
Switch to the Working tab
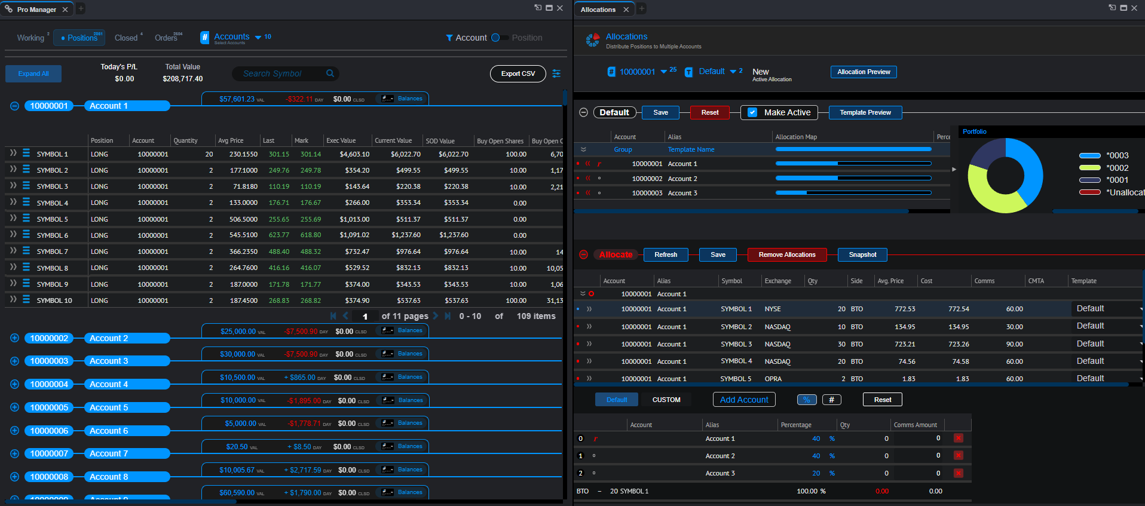click(30, 38)
